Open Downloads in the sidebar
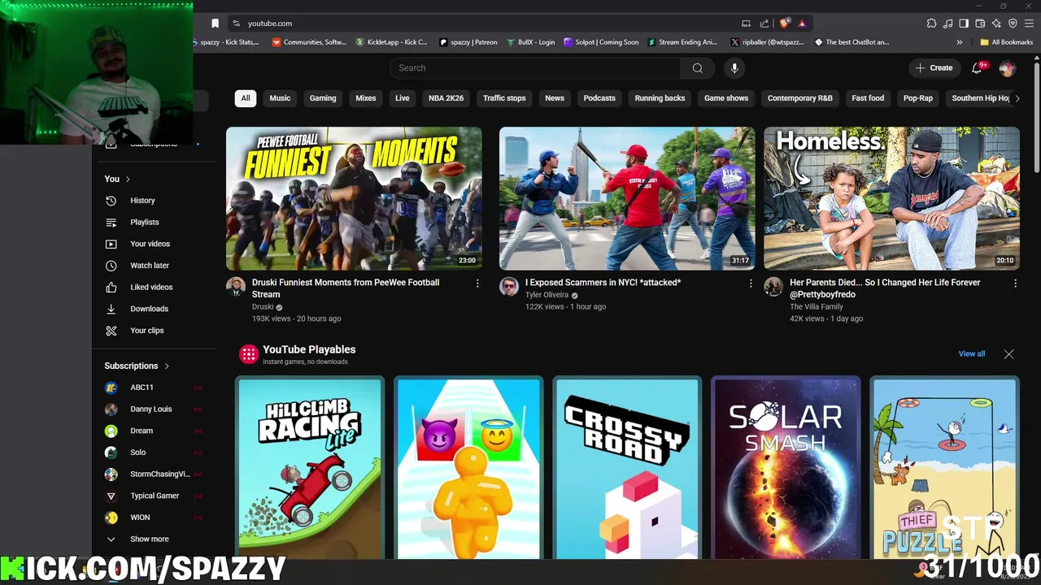Image resolution: width=1041 pixels, height=585 pixels. (150, 309)
